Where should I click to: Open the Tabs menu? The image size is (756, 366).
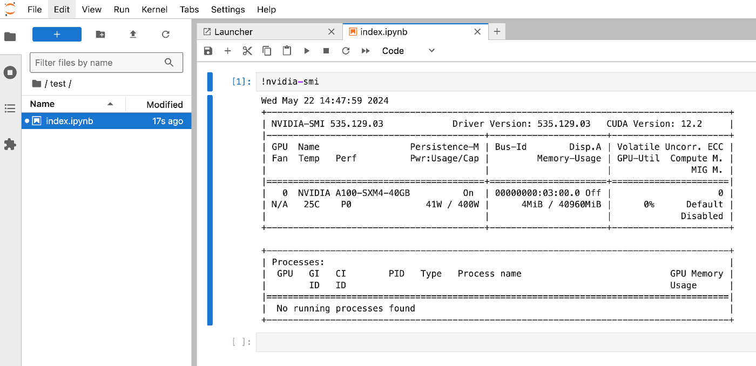(x=190, y=9)
